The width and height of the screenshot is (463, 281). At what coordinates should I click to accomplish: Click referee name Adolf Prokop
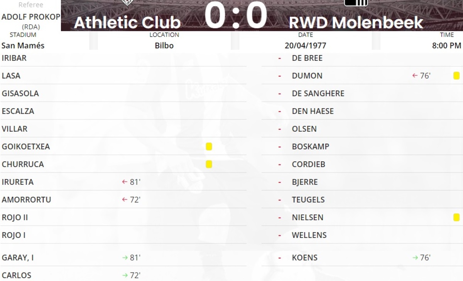[x=31, y=17]
